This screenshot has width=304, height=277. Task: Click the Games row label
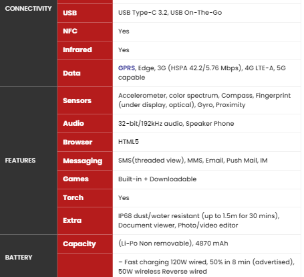(85, 179)
